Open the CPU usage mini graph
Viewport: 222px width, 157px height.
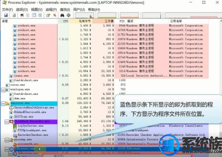click(84, 15)
